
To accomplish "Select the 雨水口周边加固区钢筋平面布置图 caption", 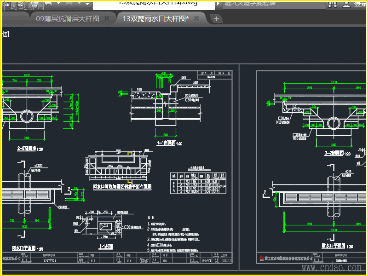I will click(x=122, y=187).
